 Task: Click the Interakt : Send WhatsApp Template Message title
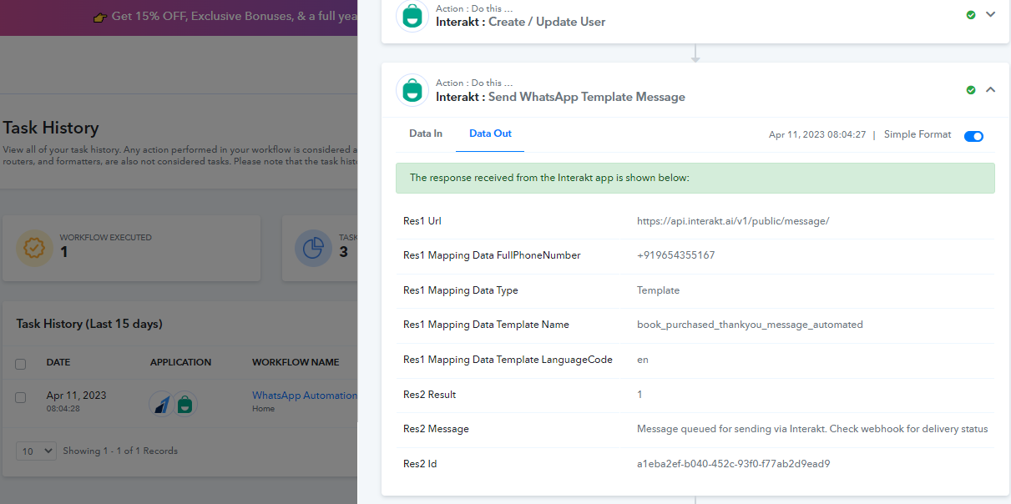click(560, 97)
